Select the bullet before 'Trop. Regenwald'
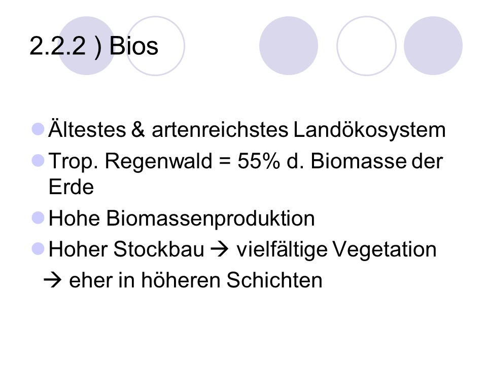 coord(38,161)
